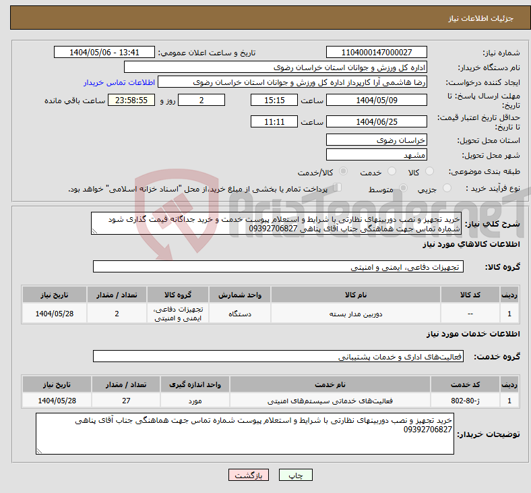Click the validity time field 11:11

click(x=274, y=121)
